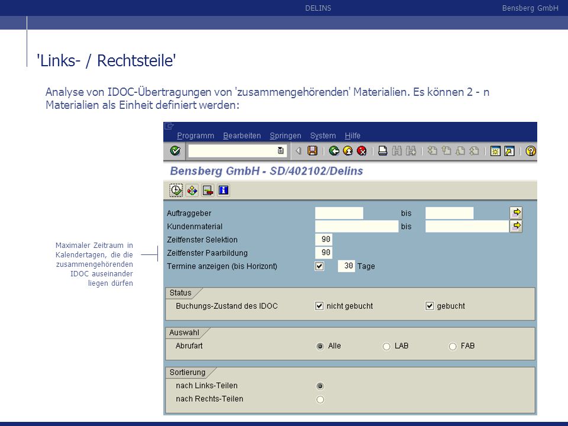Click the 'Abrufart' label
Image resolution: width=568 pixels, height=426 pixels.
pos(189,346)
